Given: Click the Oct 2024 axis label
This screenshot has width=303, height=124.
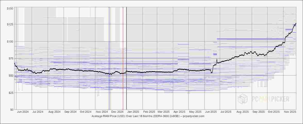Looking at the screenshot, I should (x=86, y=112).
